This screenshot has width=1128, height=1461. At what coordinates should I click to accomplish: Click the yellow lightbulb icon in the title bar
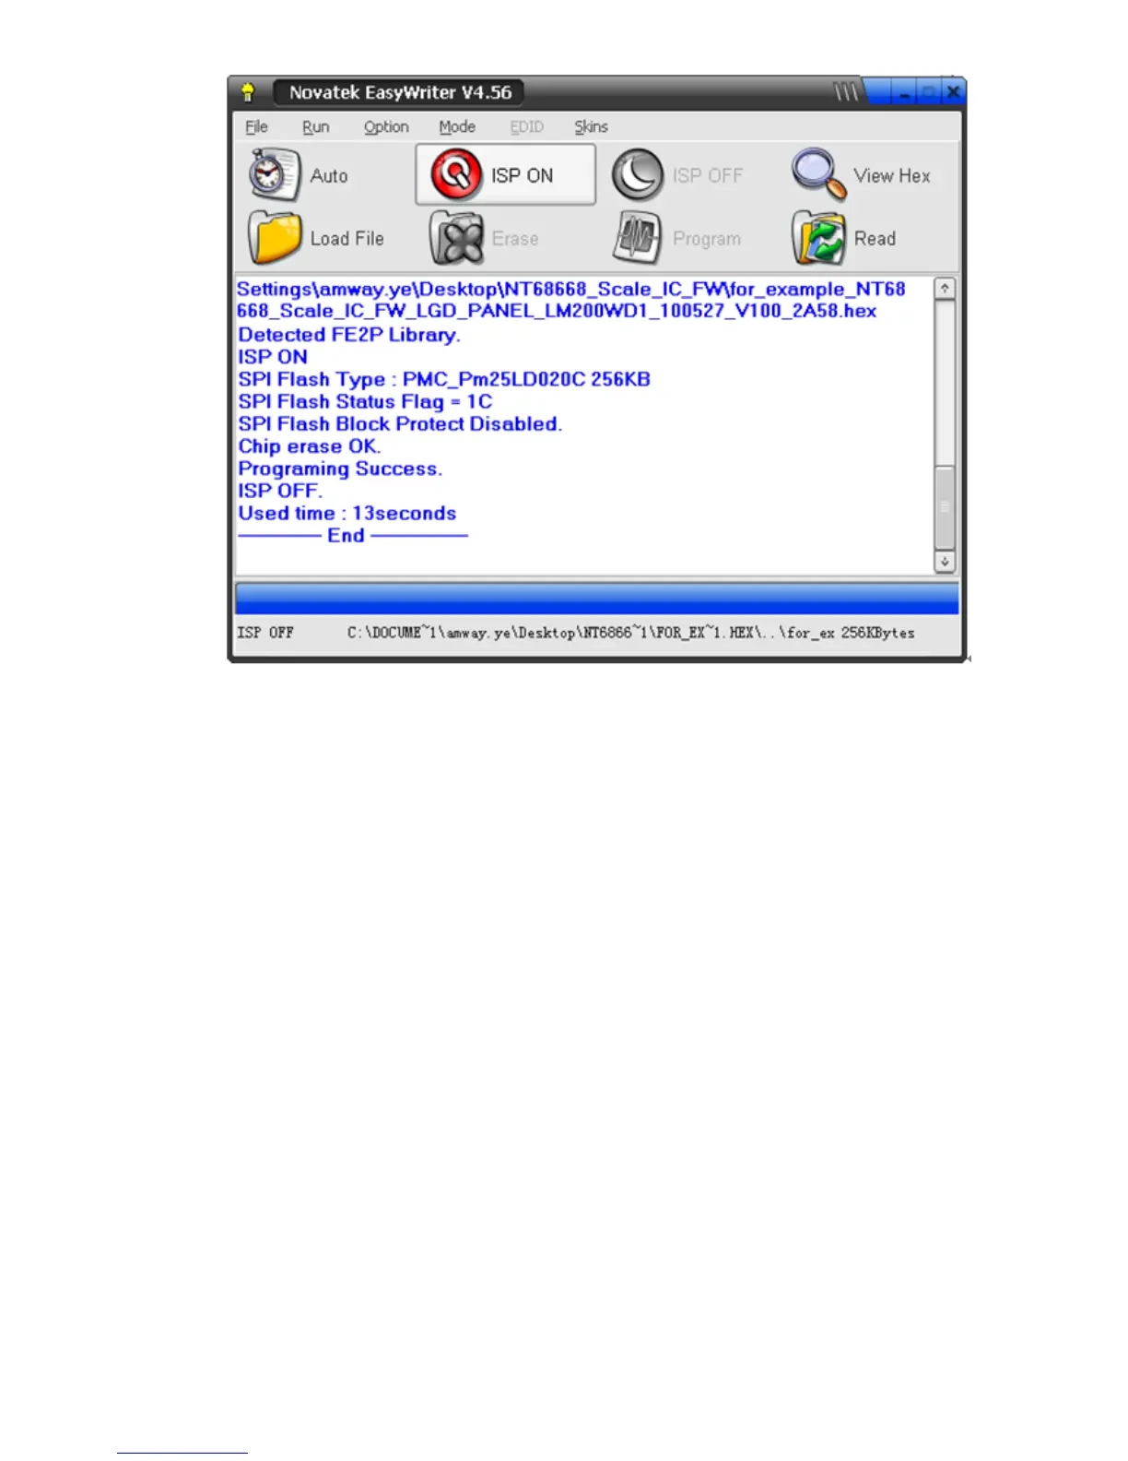pos(248,92)
